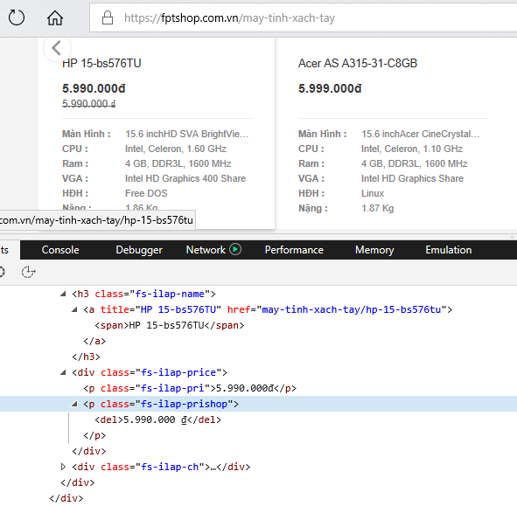Image resolution: width=517 pixels, height=506 pixels.
Task: Switch to the Emulation tab
Action: (x=449, y=250)
